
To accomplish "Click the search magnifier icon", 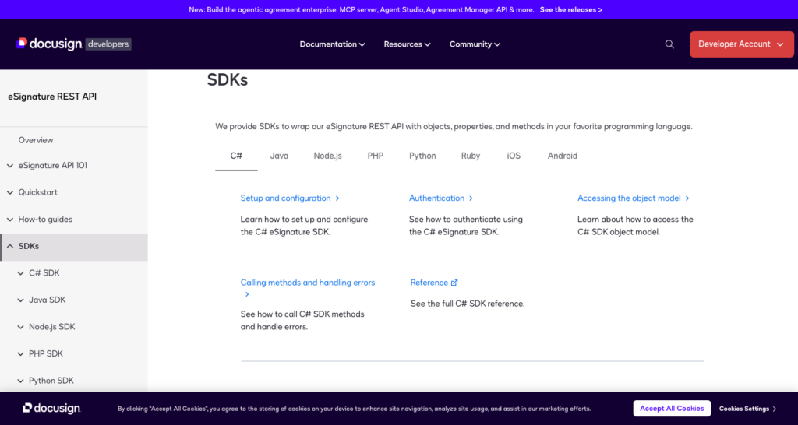I will pos(669,44).
